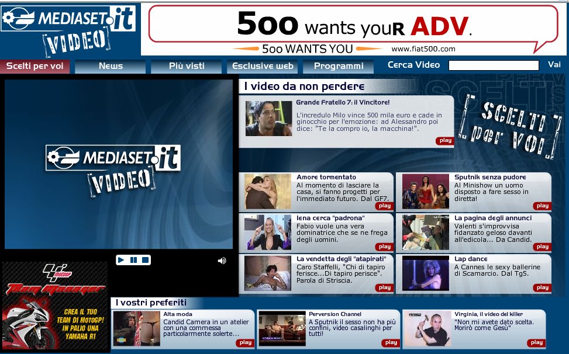
Task: Submit the search with the Vai button
Action: pyautogui.click(x=554, y=65)
